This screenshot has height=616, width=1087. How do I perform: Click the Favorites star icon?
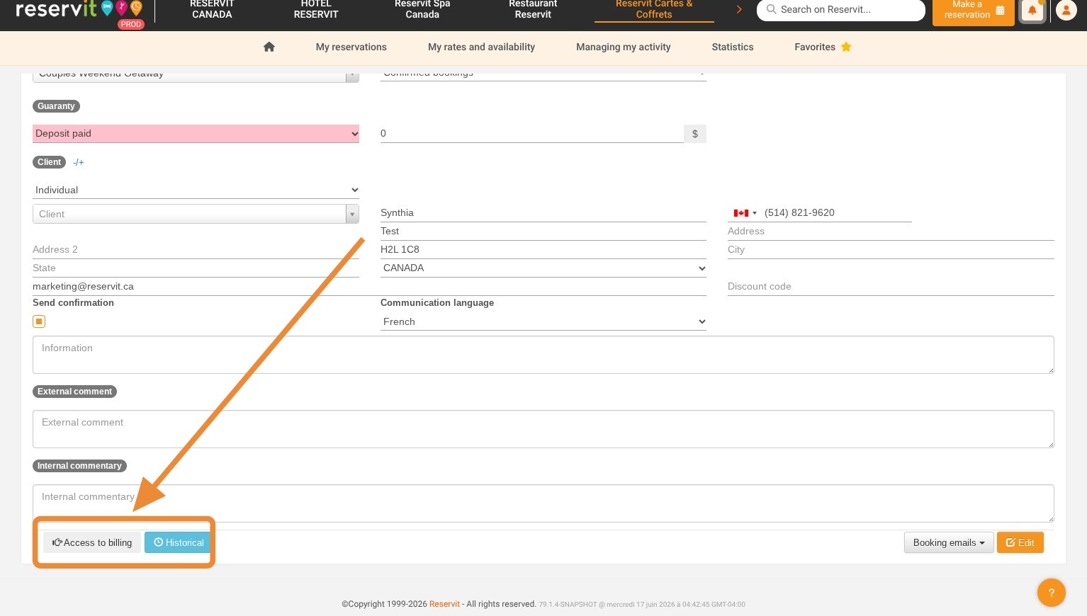coord(846,47)
